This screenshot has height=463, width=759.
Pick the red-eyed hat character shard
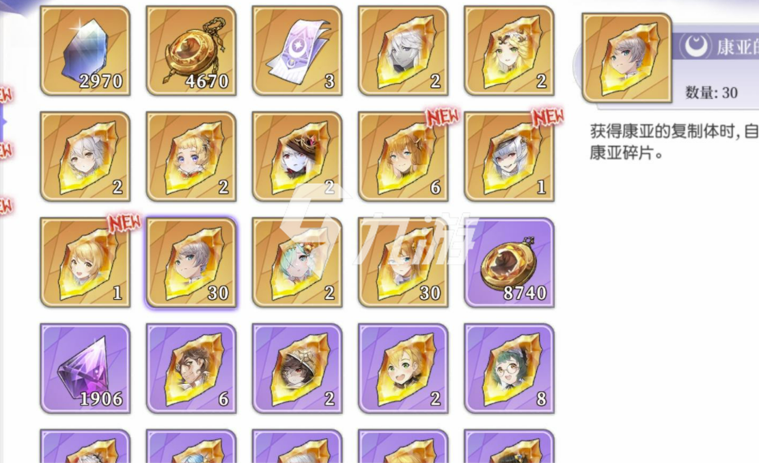(x=297, y=157)
